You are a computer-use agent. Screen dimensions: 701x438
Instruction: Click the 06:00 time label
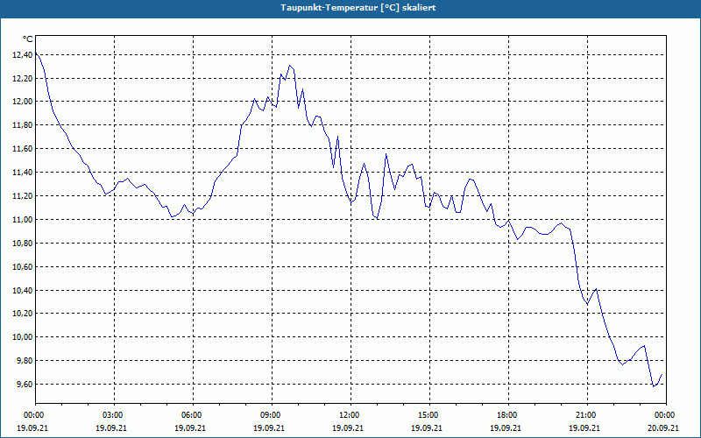tap(193, 415)
